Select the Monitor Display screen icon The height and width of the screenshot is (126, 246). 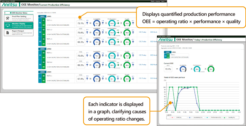tap(7, 26)
